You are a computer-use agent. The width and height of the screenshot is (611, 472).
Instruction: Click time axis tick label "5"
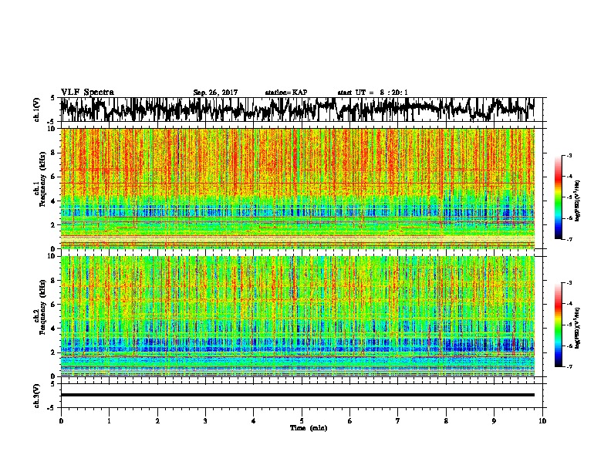pyautogui.click(x=302, y=420)
